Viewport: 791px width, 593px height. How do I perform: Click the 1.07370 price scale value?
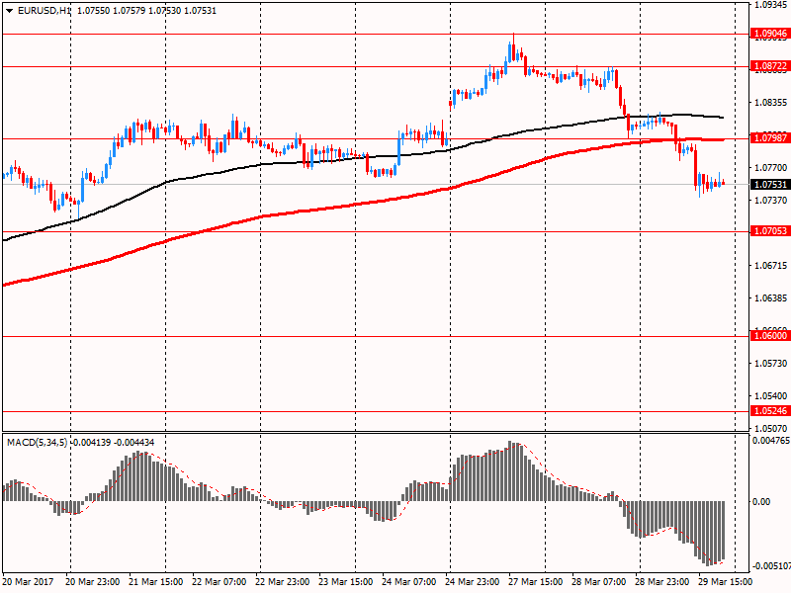coord(770,201)
